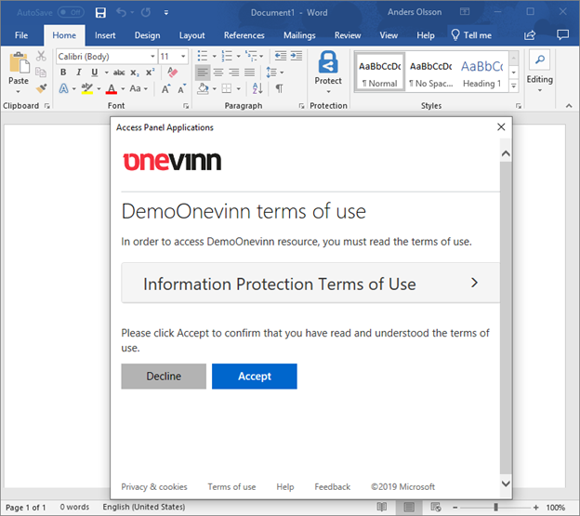Click the Share icon at top right
This screenshot has height=516, width=580.
point(530,35)
